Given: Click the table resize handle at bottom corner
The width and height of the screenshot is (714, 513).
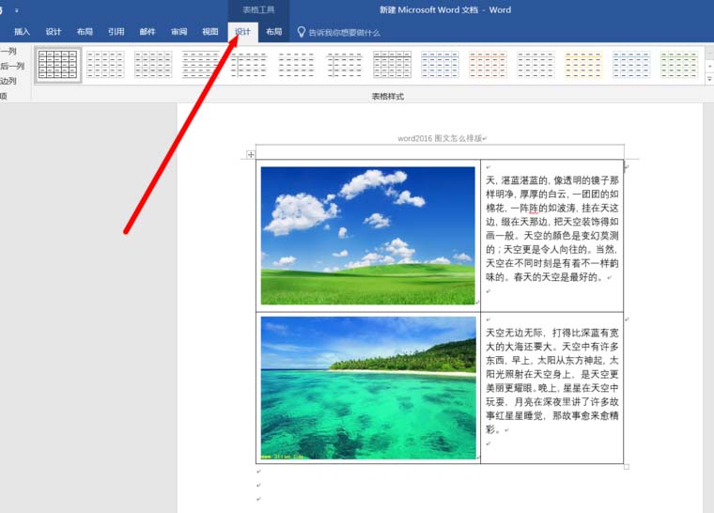Looking at the screenshot, I should pos(627,467).
